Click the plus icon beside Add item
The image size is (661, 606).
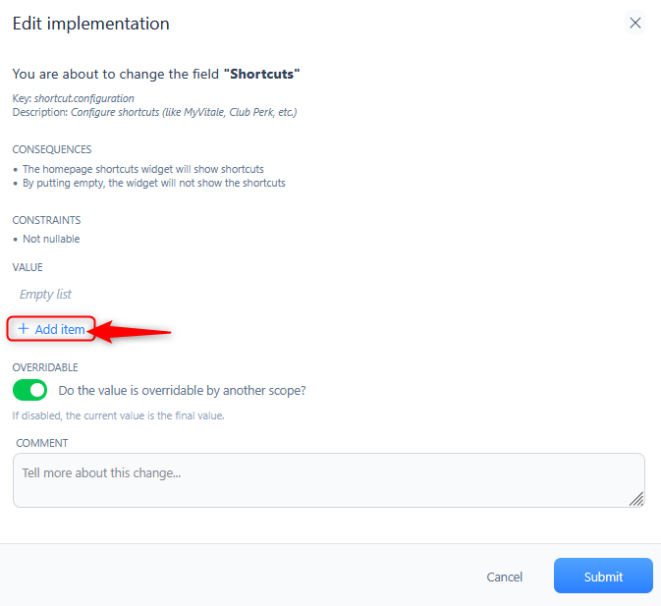pyautogui.click(x=24, y=328)
